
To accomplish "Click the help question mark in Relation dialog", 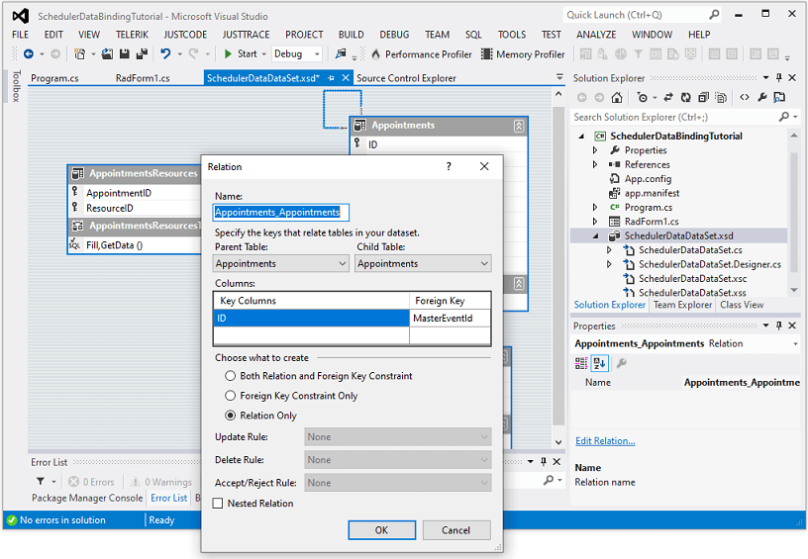I will tap(449, 166).
